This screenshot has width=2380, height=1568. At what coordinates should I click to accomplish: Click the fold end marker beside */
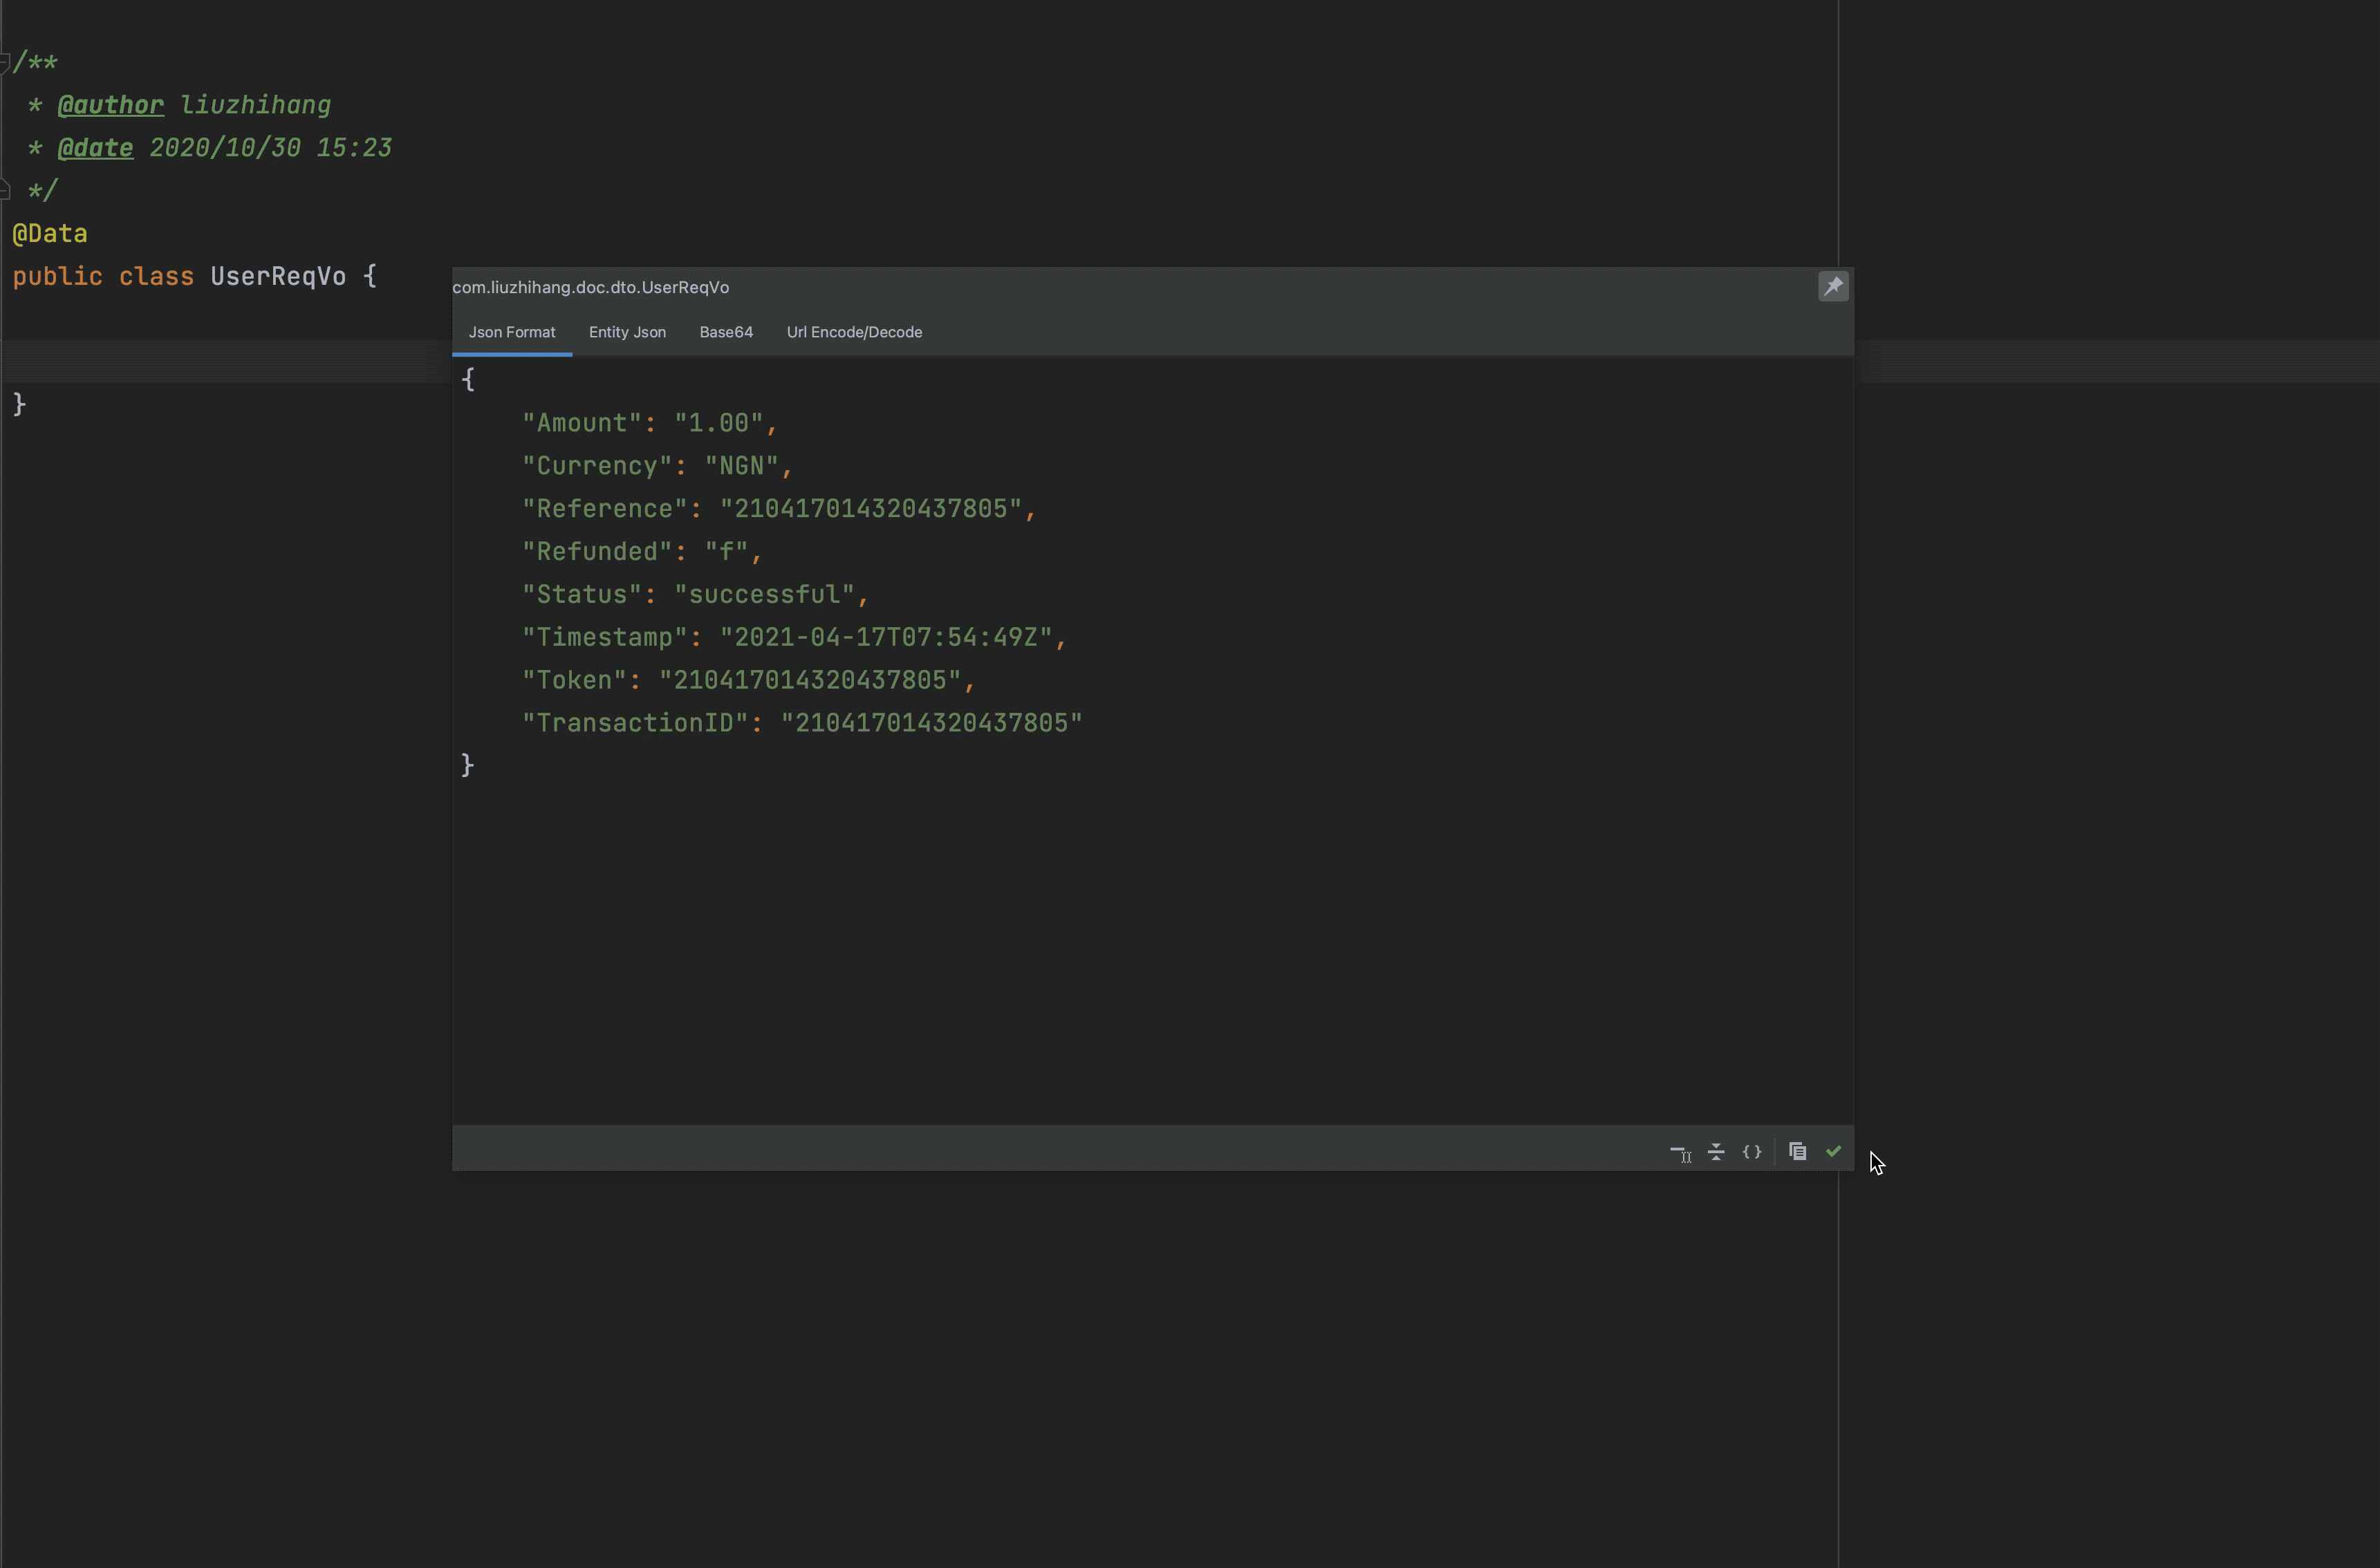pos(5,190)
